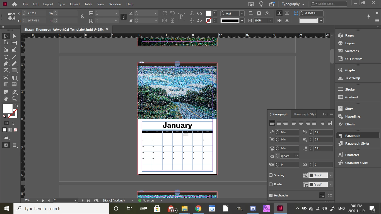Open the Paragraph panel options menu

331,114
